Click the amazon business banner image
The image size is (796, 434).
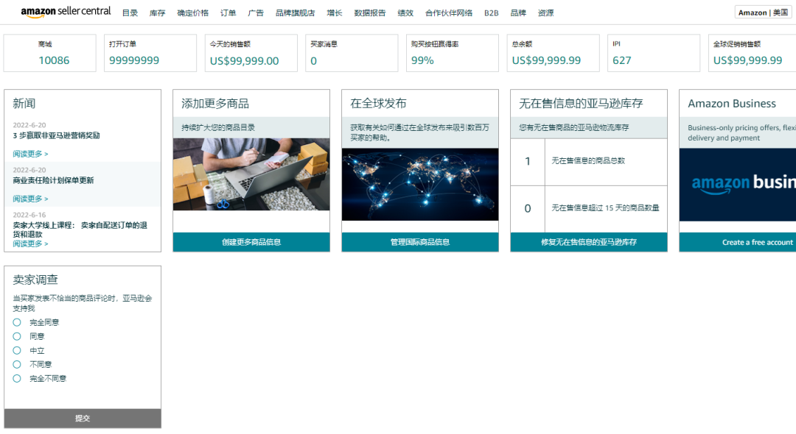(738, 185)
